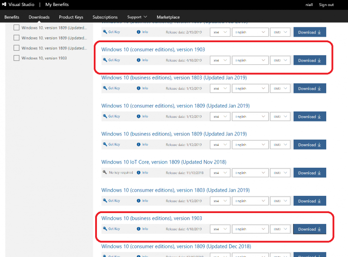348x257 pixels.
Task: Go to Marketplace in navigation bar
Action: point(168,17)
